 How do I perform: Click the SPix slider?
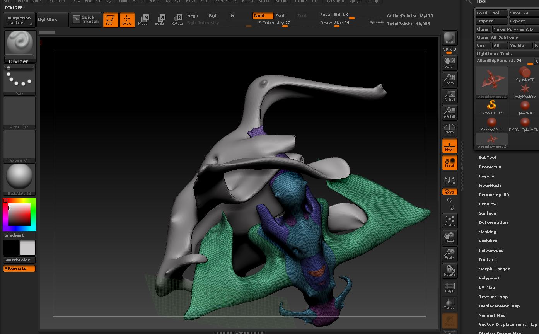pyautogui.click(x=450, y=51)
